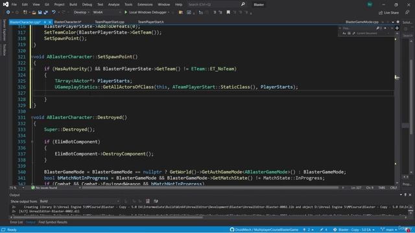Switch to BlasterCharacter.h tab
415x233 pixels.
(x=67, y=22)
